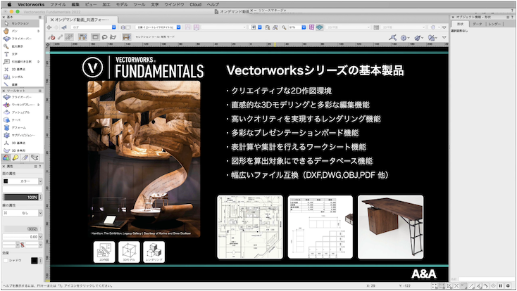Open the Cloud menu
This screenshot has height=291, width=517.
[x=196, y=5]
